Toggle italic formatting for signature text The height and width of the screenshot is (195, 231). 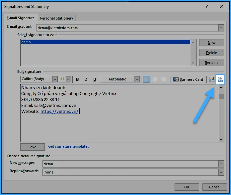pyautogui.click(x=86, y=79)
